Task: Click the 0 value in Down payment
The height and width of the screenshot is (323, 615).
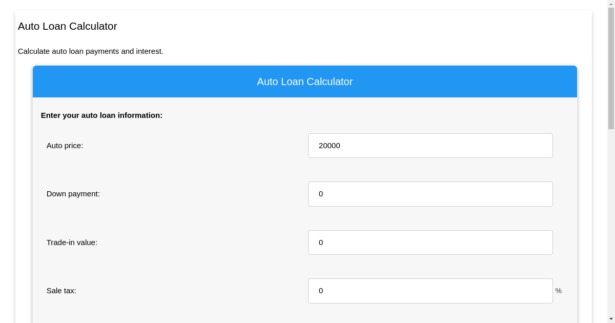Action: click(x=321, y=194)
